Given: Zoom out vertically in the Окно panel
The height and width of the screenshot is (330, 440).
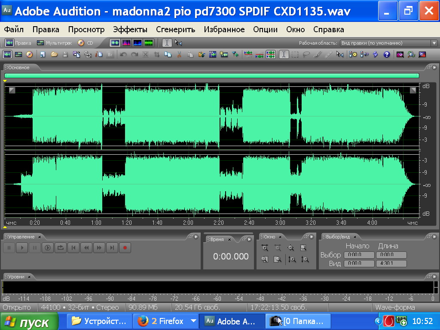Looking at the screenshot, I should [x=305, y=260].
